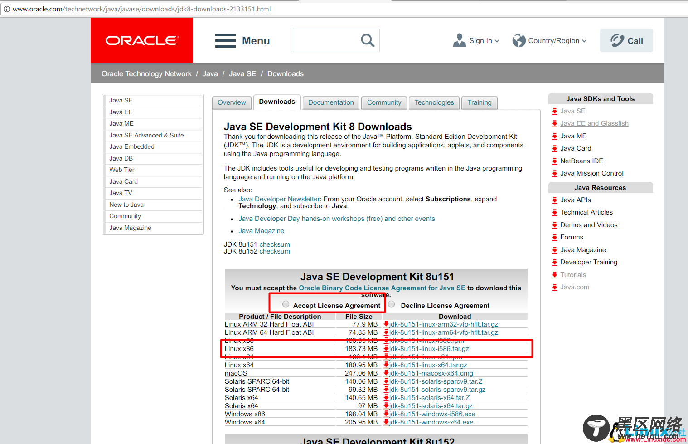
Task: Expand the Sign In dropdown arrow
Action: (497, 41)
